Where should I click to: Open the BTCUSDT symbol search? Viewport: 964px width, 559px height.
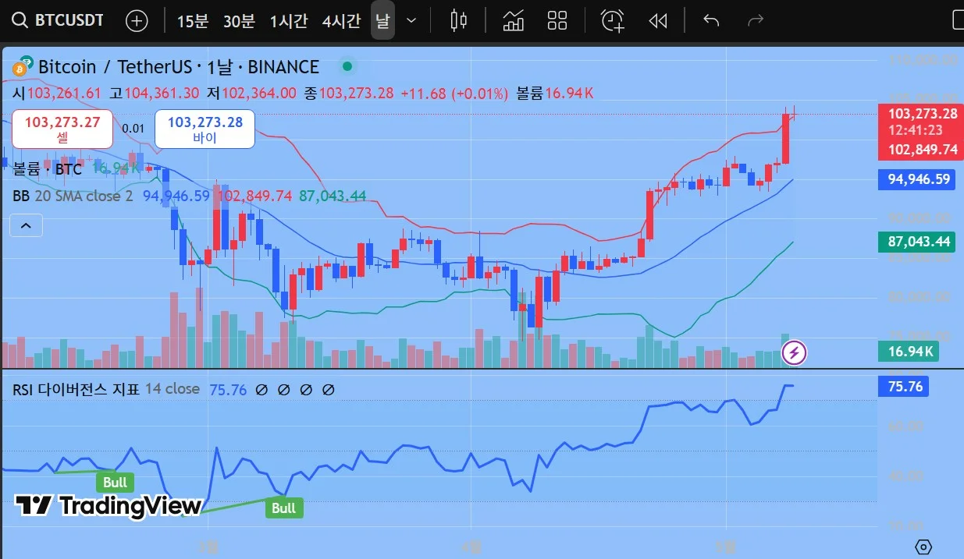(59, 21)
